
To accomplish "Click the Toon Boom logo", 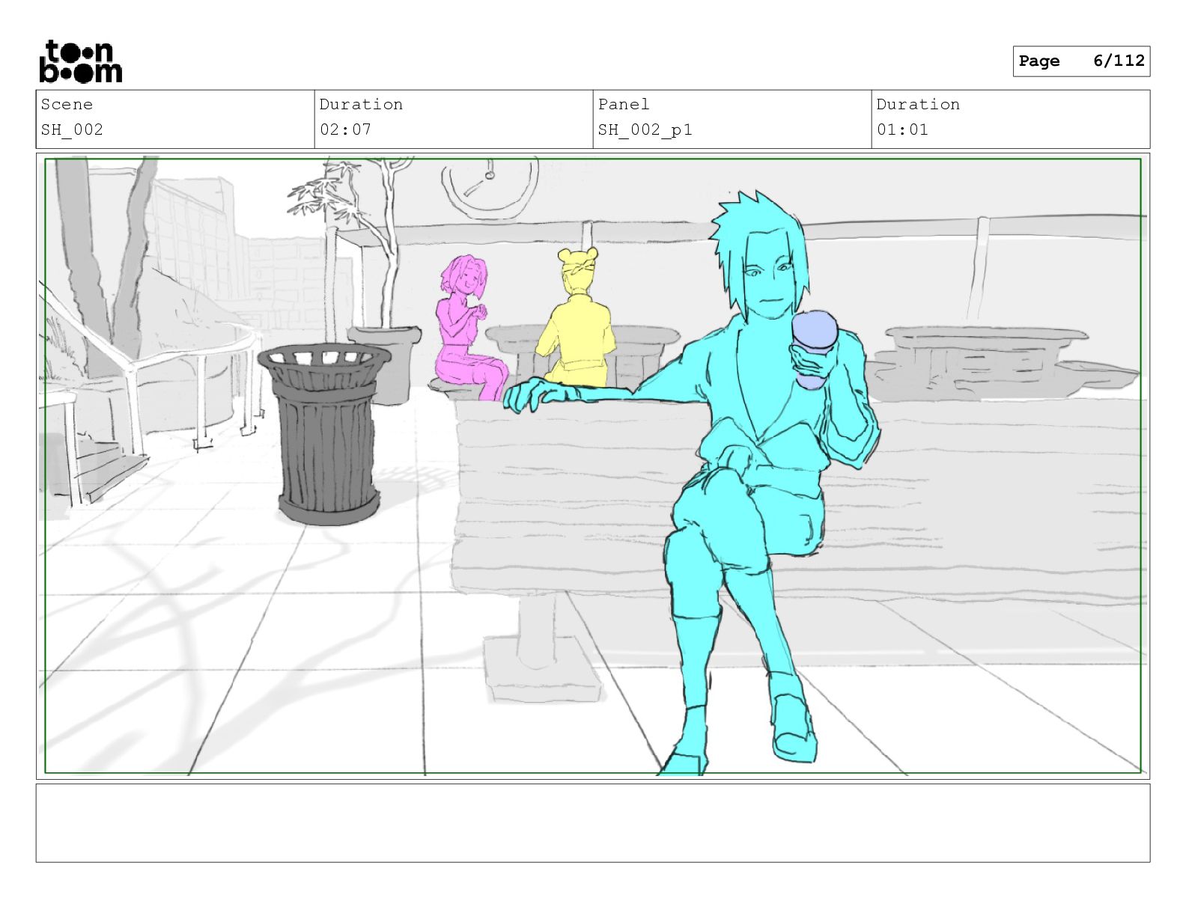I will tap(80, 61).
